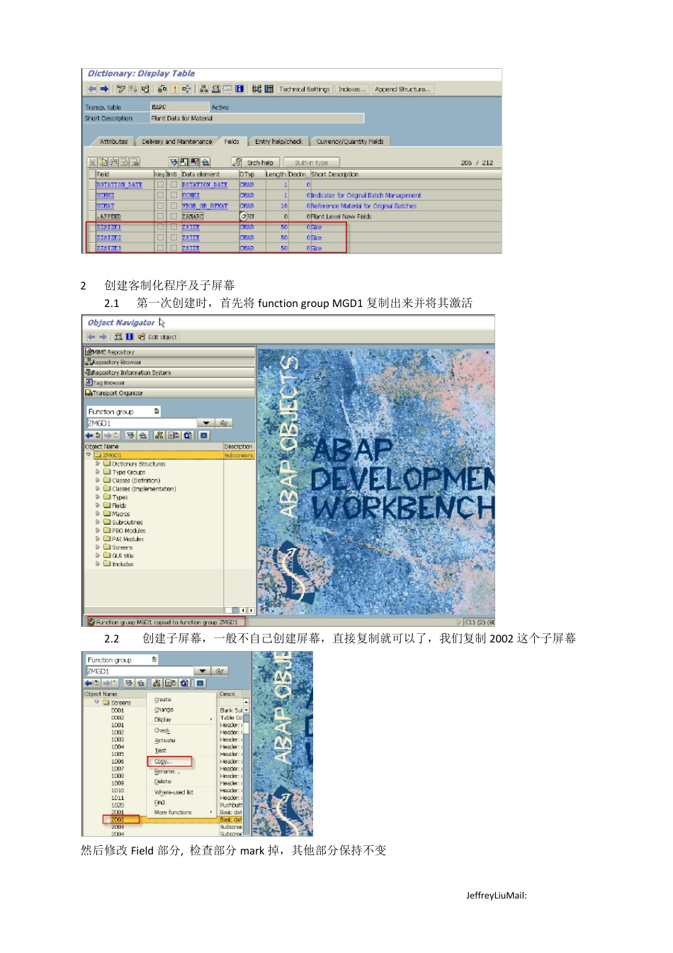The height and width of the screenshot is (953, 673).
Task: Click collapse-all icon in Object Navigator tree toolbar
Action: point(142,435)
